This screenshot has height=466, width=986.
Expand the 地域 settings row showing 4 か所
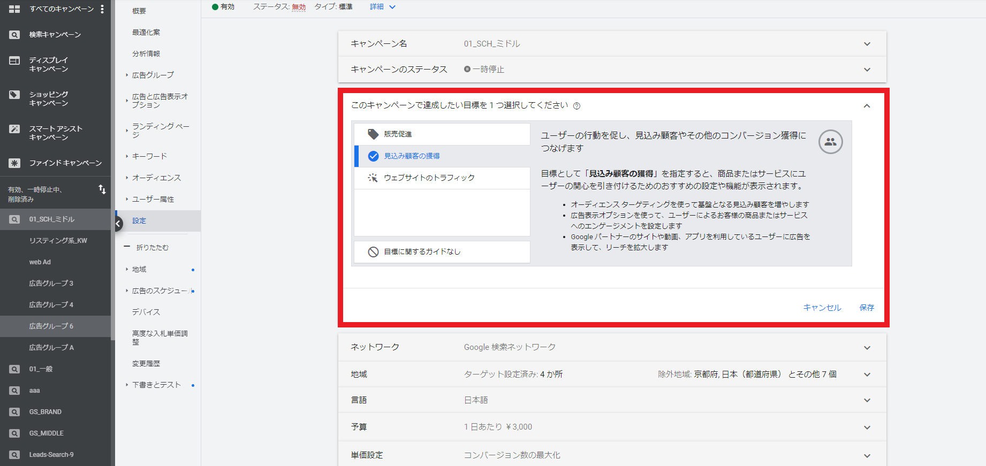point(612,375)
